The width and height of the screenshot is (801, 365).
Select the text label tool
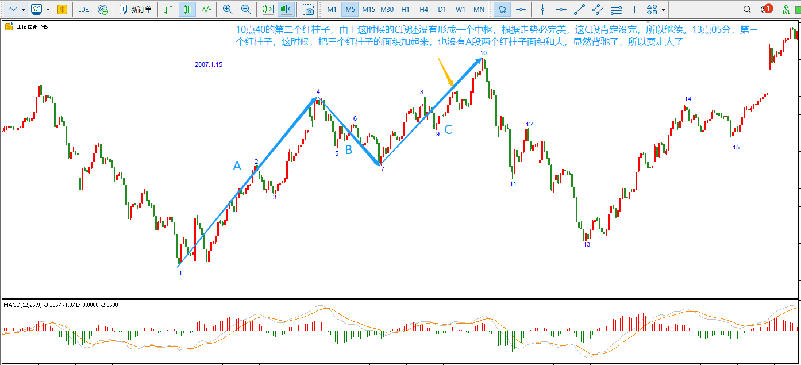coord(634,9)
